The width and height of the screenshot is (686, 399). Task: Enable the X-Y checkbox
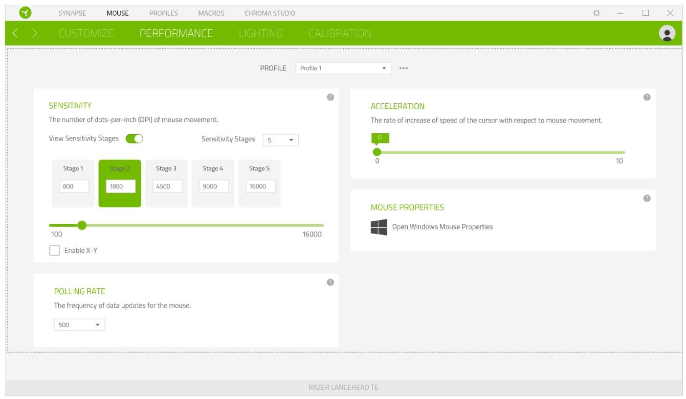pos(54,251)
